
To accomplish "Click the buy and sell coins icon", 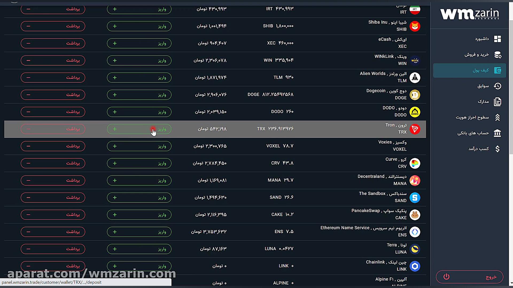I will pos(498,55).
